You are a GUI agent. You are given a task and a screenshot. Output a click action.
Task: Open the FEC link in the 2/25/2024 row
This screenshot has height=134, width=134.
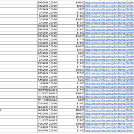point(109,26)
